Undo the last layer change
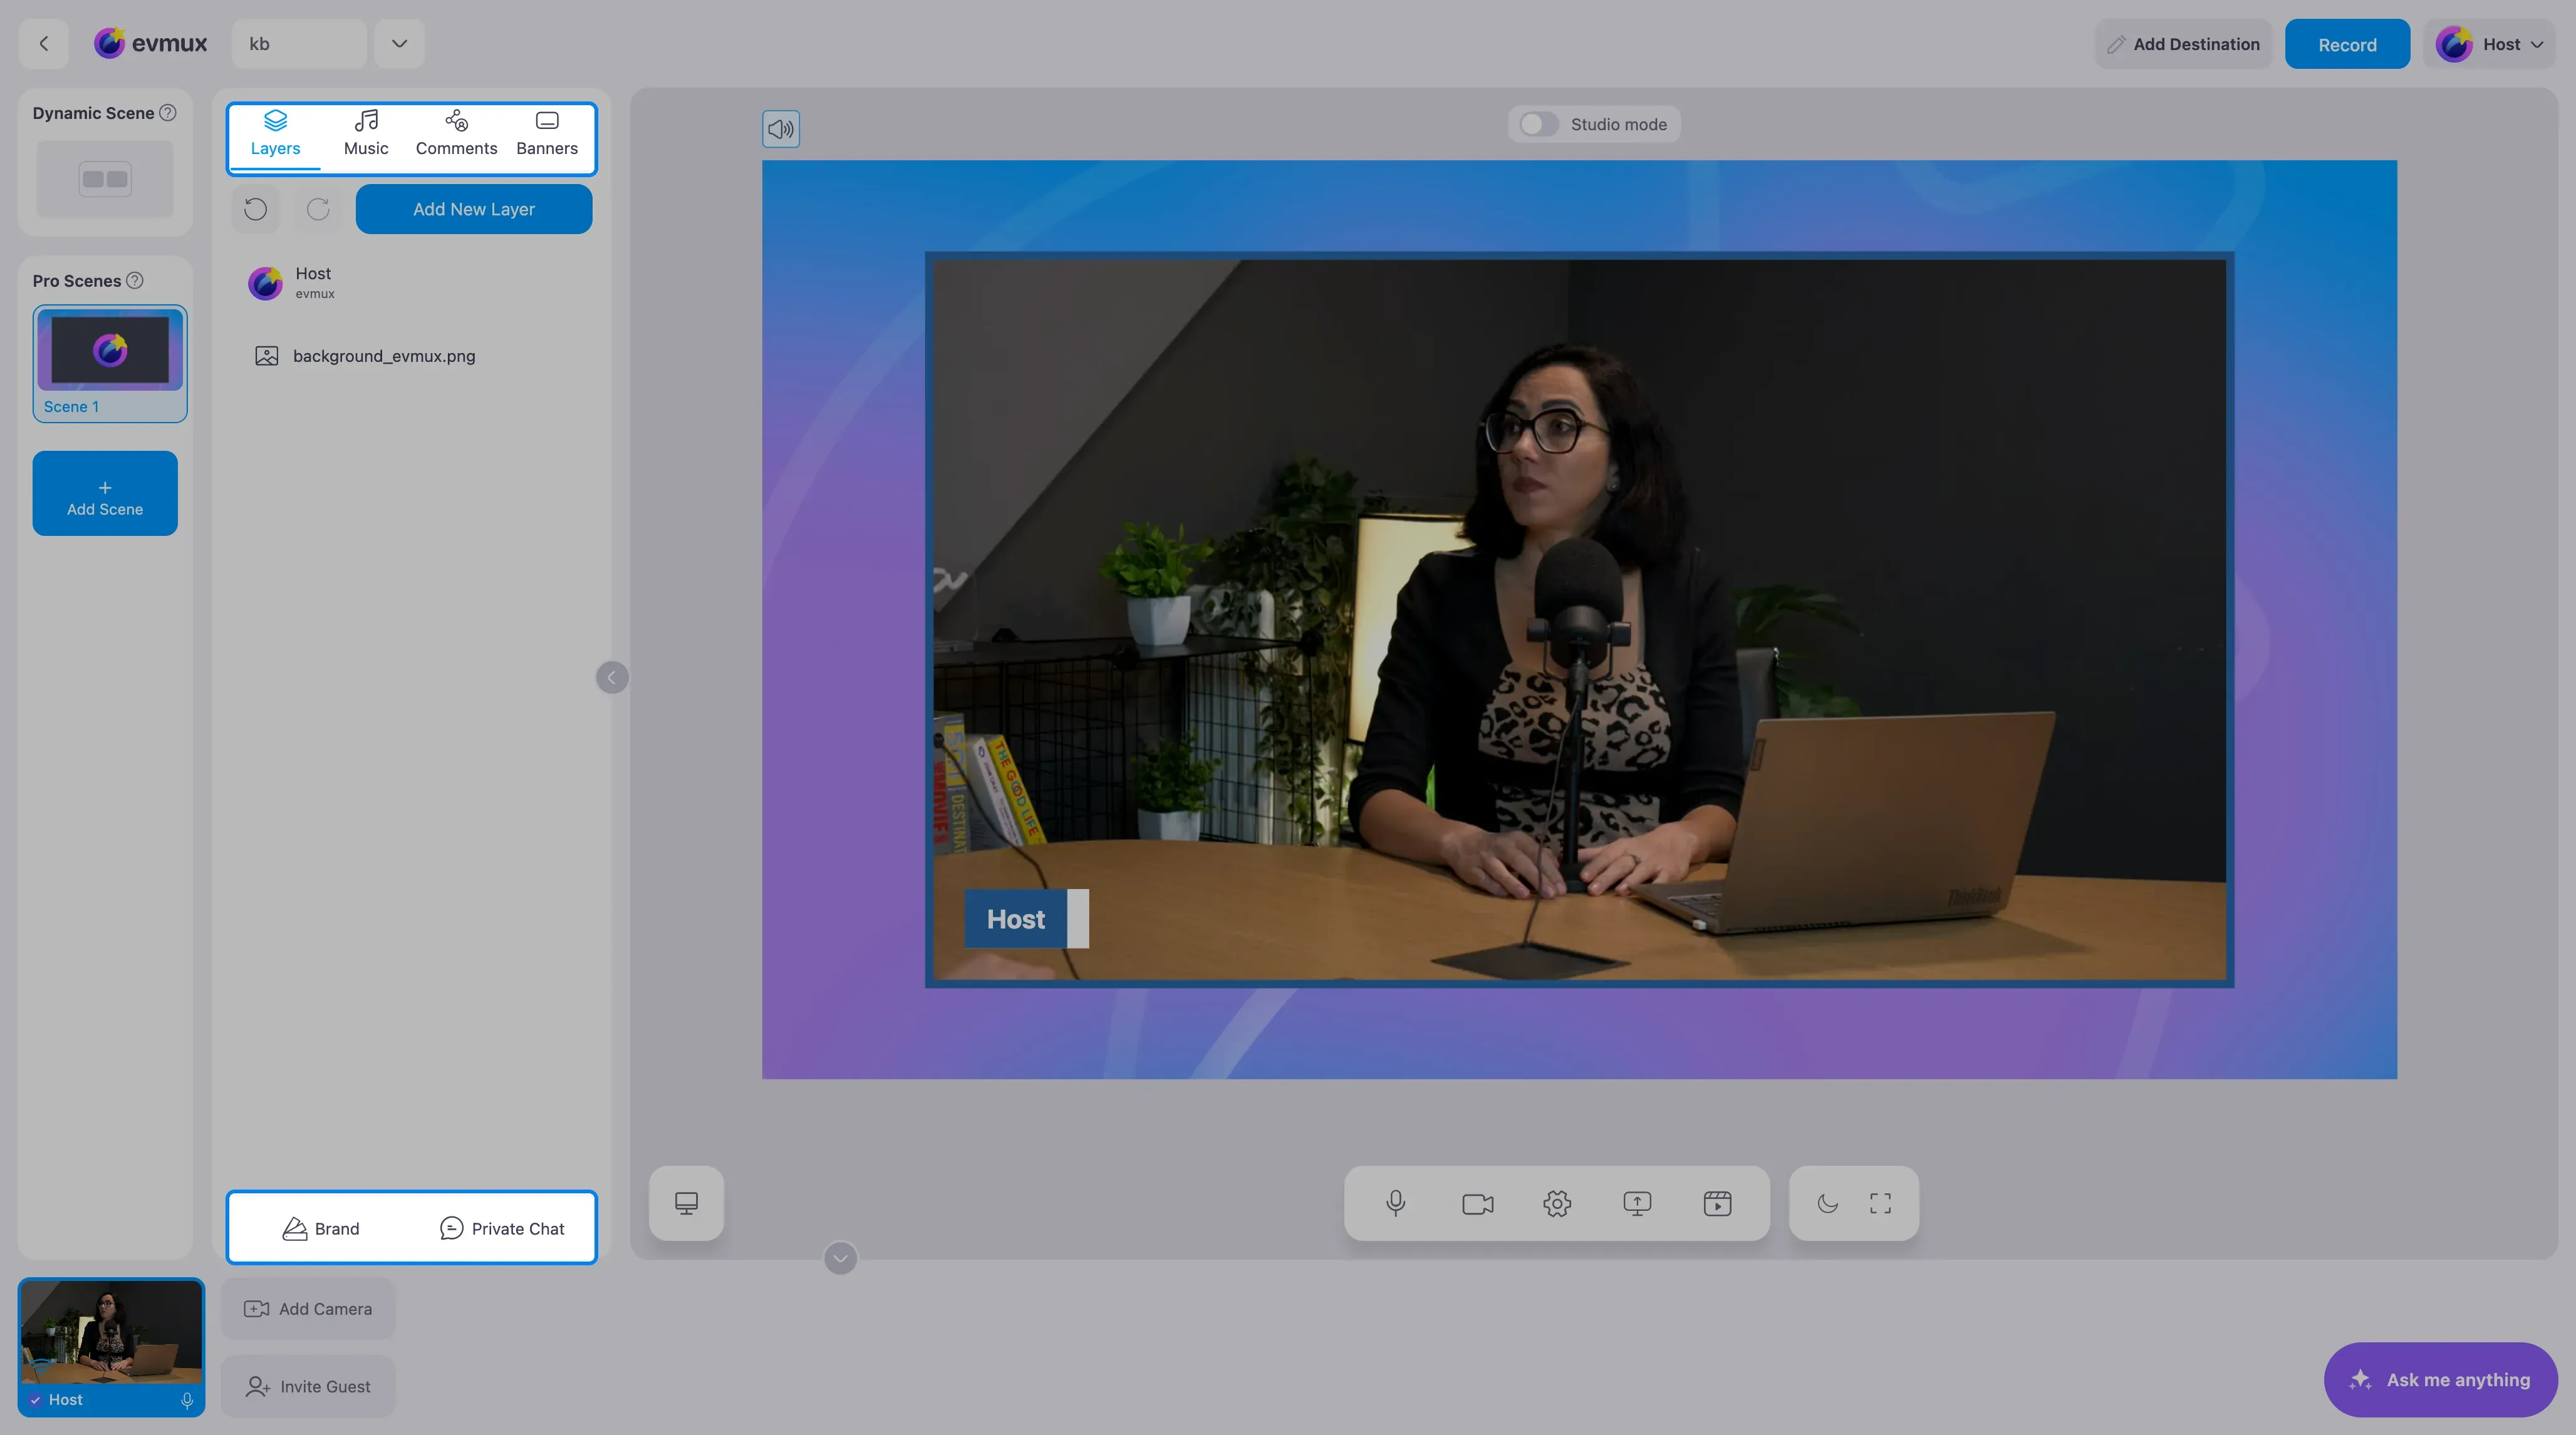 [x=255, y=209]
